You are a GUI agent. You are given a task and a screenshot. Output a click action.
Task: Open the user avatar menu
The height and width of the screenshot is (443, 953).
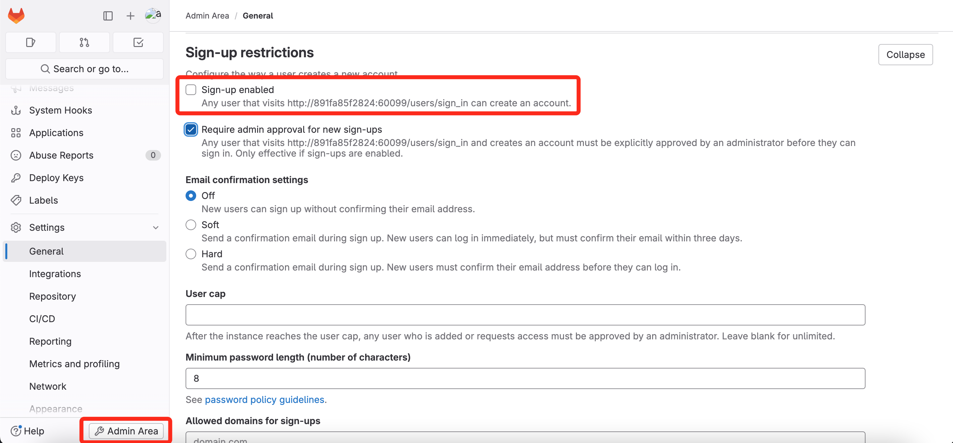coord(153,16)
